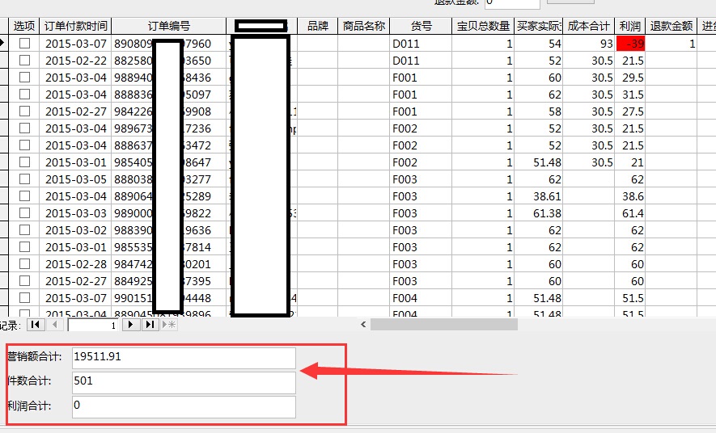Screen dimensions: 716x433
Task: Go to first record navigation button
Action: point(36,325)
